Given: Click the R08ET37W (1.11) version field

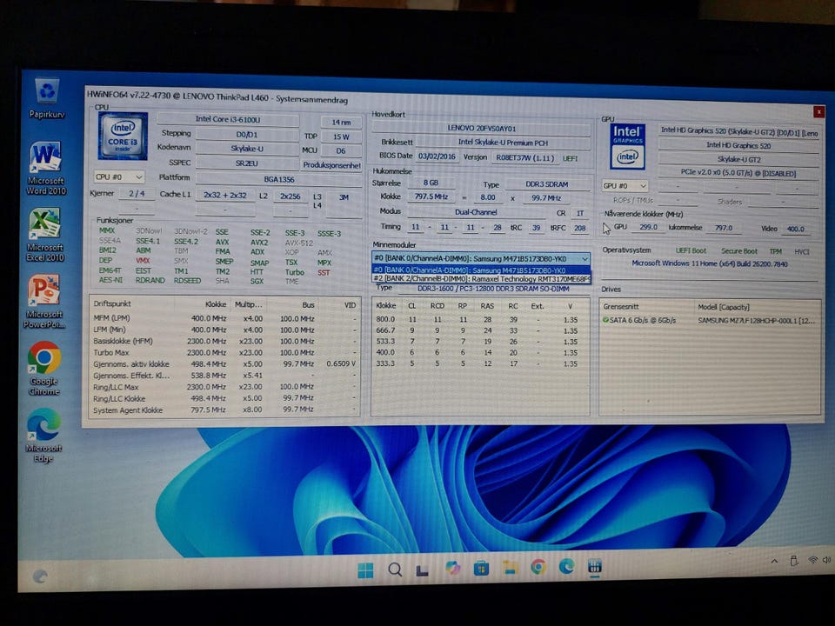Looking at the screenshot, I should click(524, 158).
